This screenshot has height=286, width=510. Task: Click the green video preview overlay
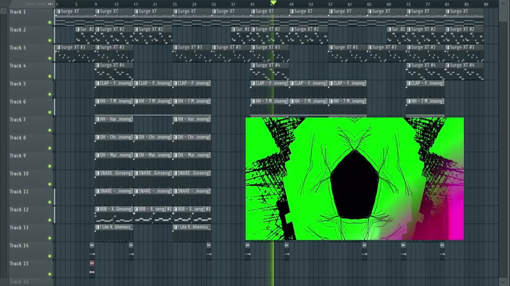[x=355, y=179]
